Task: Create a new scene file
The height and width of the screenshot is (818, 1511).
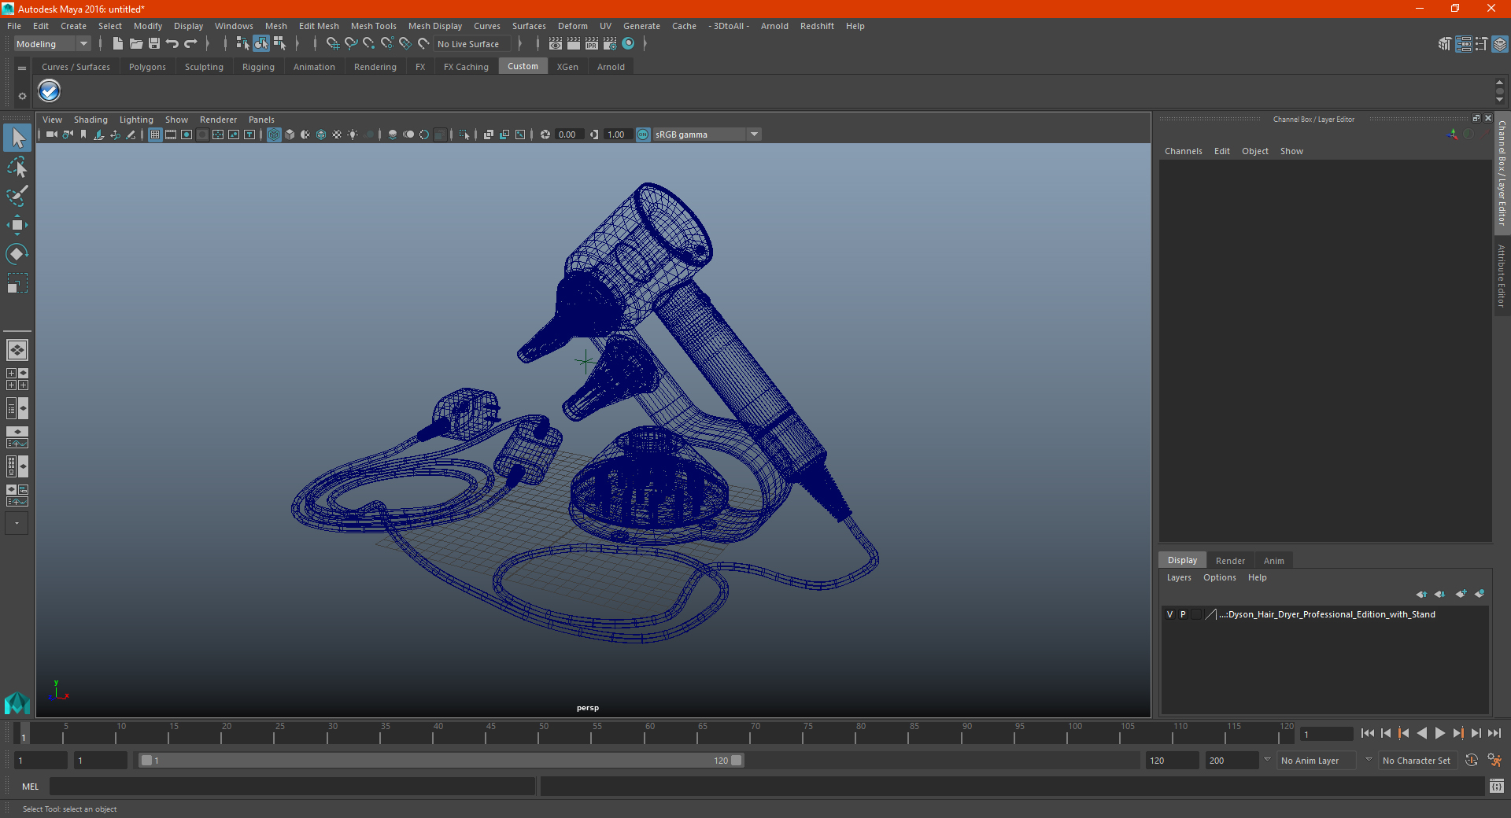Action: (x=117, y=44)
